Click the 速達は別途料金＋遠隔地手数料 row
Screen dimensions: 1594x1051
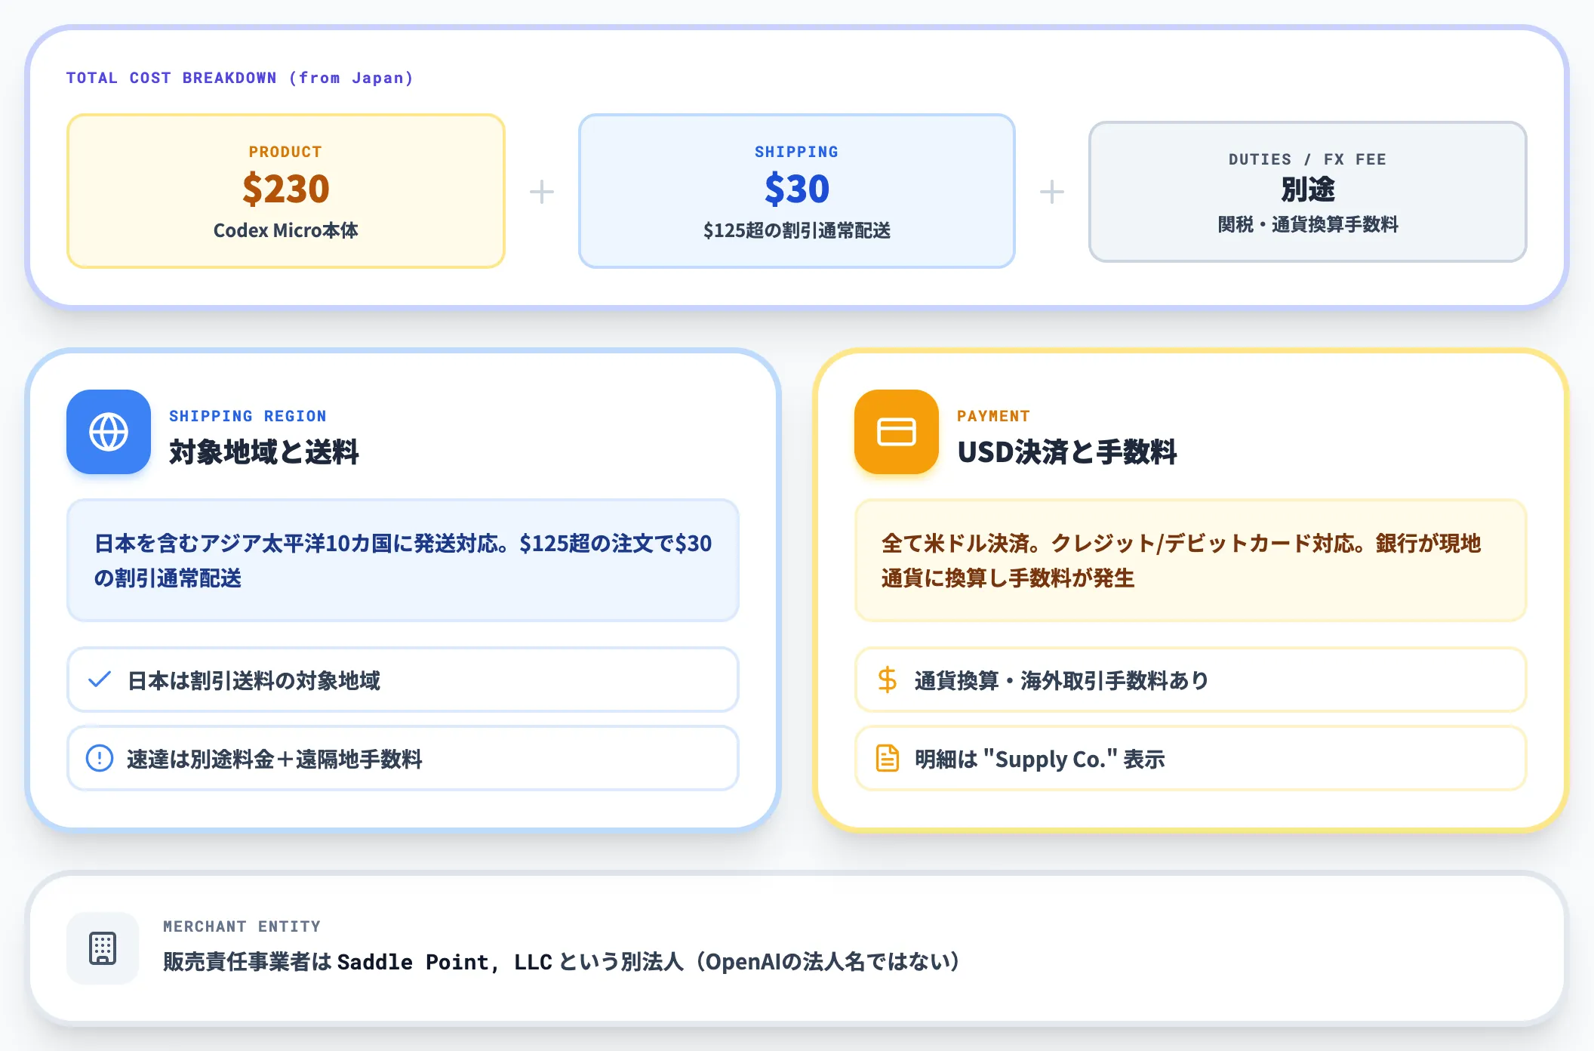(x=403, y=758)
